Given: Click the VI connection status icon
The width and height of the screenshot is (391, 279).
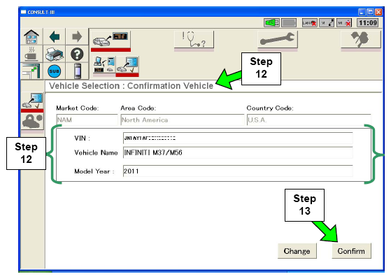Looking at the screenshot, I should (327, 23).
